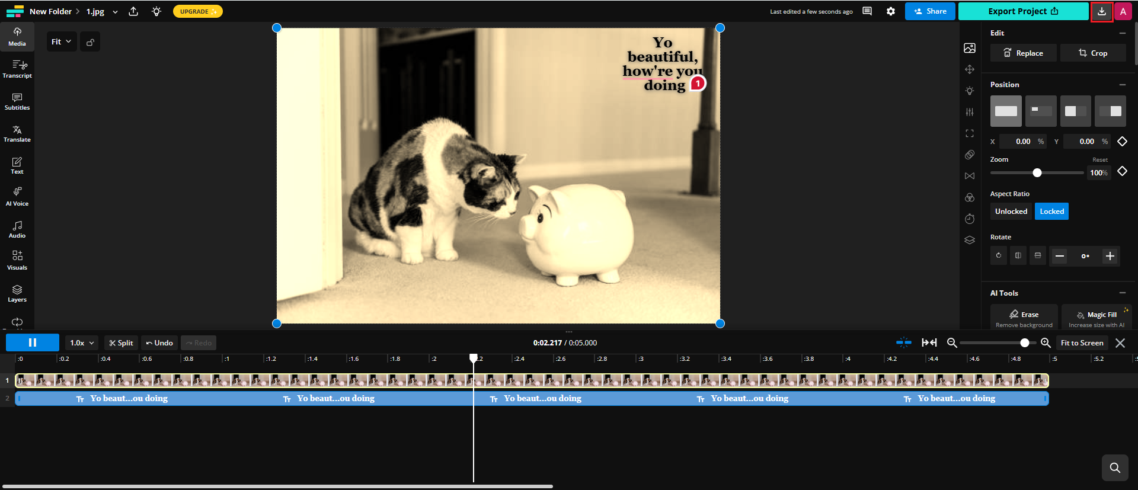Open the Audio panel
The image size is (1138, 490).
(17, 229)
